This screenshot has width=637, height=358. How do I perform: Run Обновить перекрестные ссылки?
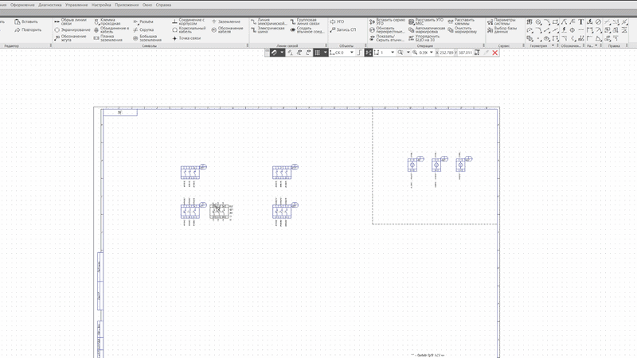[x=387, y=30]
